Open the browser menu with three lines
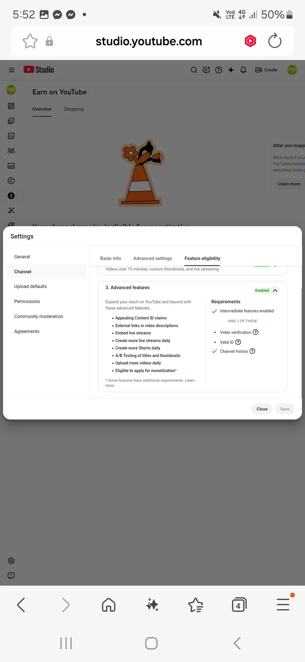The image size is (305, 662). pos(283,605)
